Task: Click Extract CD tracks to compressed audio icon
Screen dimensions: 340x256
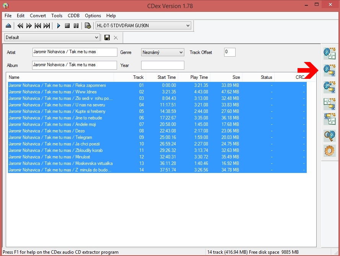Action: pyautogui.click(x=329, y=70)
